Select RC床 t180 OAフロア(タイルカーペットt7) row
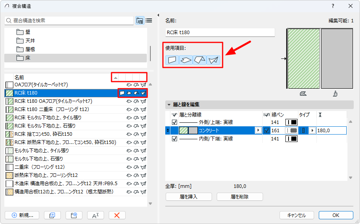 click(75, 101)
